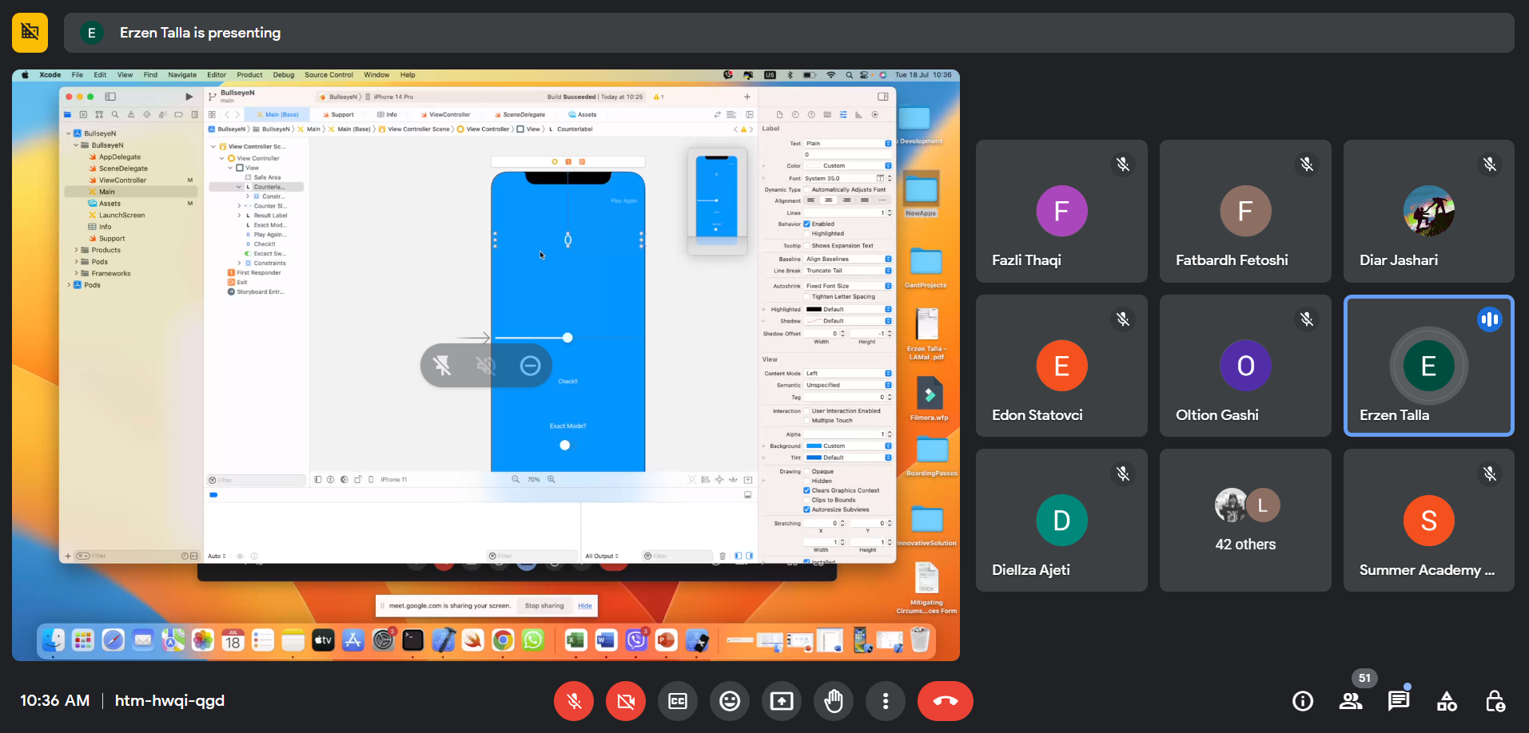Open more options three-dot menu
Image resolution: width=1529 pixels, height=733 pixels.
[x=886, y=701]
